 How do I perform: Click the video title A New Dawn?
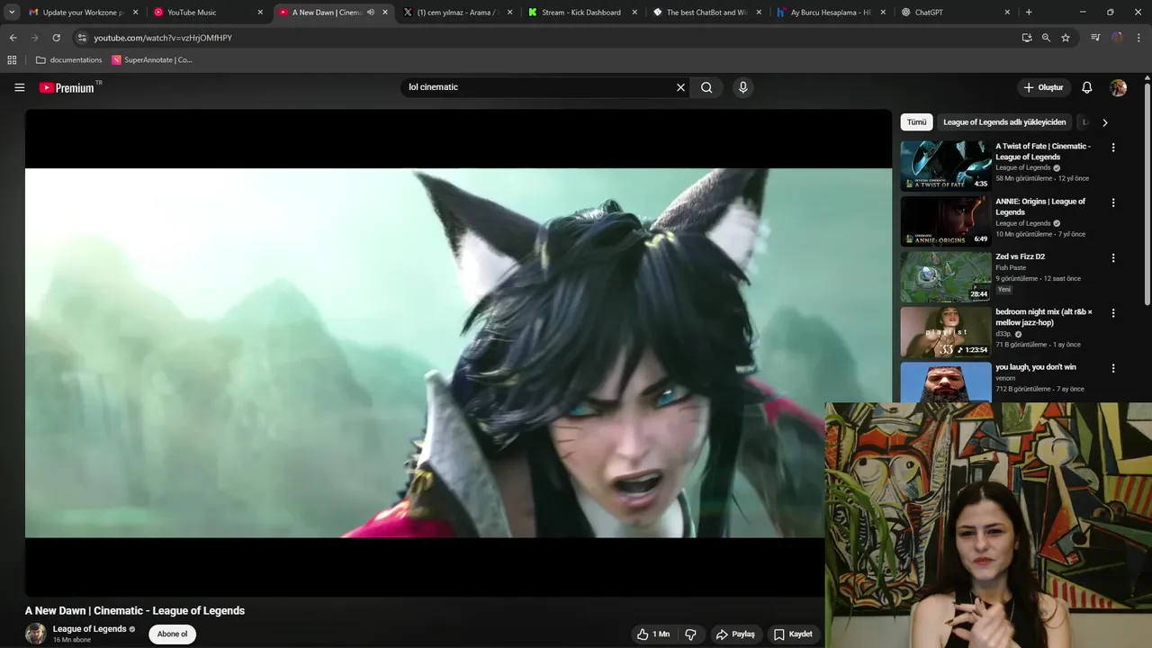135,610
